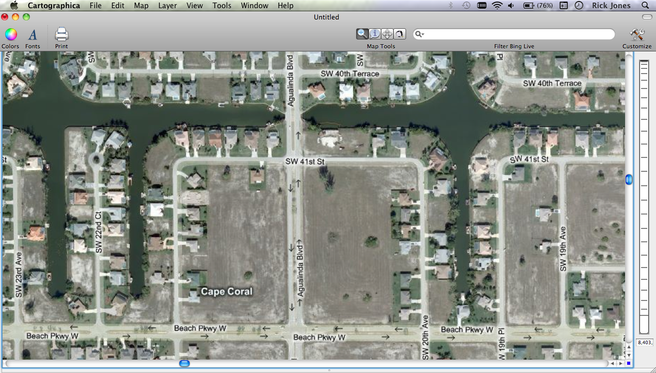Click the scale value field showing 8,403
This screenshot has height=373, width=656.
point(644,342)
